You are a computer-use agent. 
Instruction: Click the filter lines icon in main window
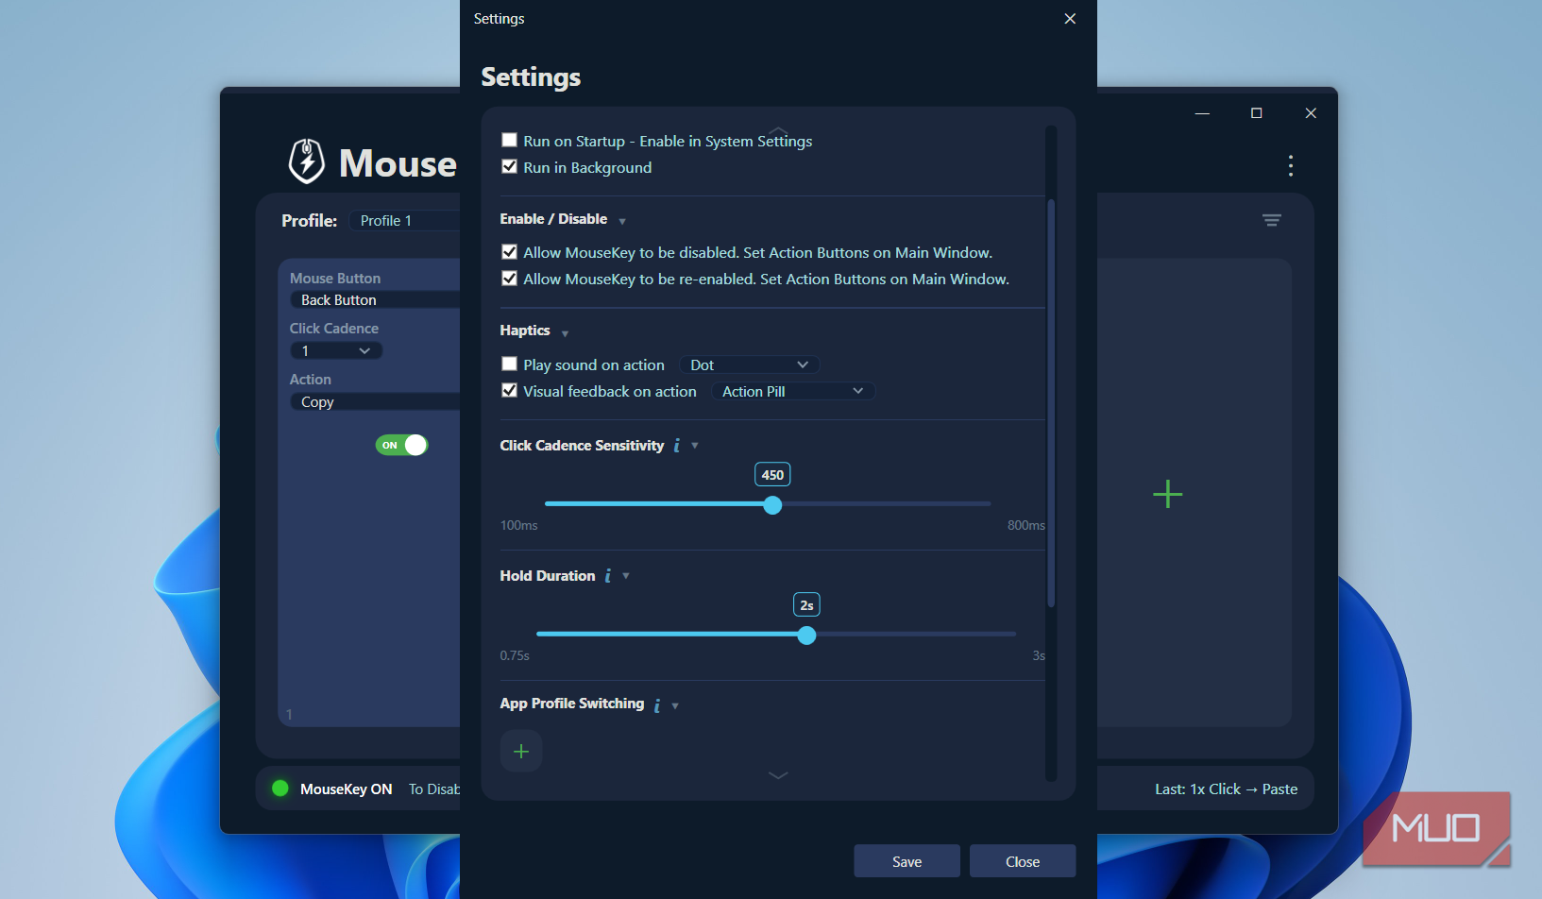tap(1272, 220)
